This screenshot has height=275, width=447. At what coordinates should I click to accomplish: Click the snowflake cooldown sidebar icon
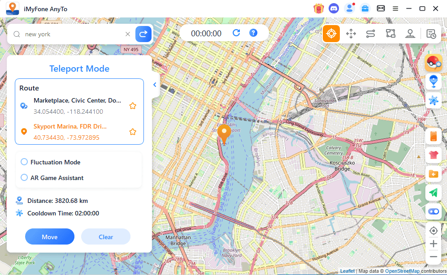pos(433,100)
